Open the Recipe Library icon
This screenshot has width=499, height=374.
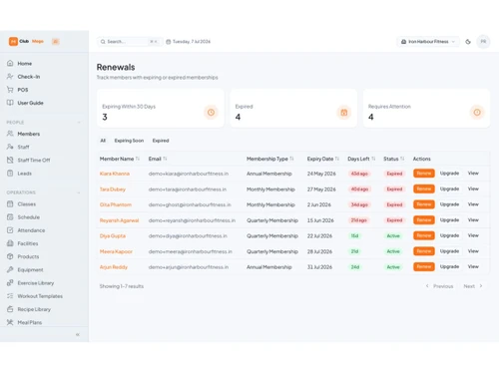click(10, 309)
